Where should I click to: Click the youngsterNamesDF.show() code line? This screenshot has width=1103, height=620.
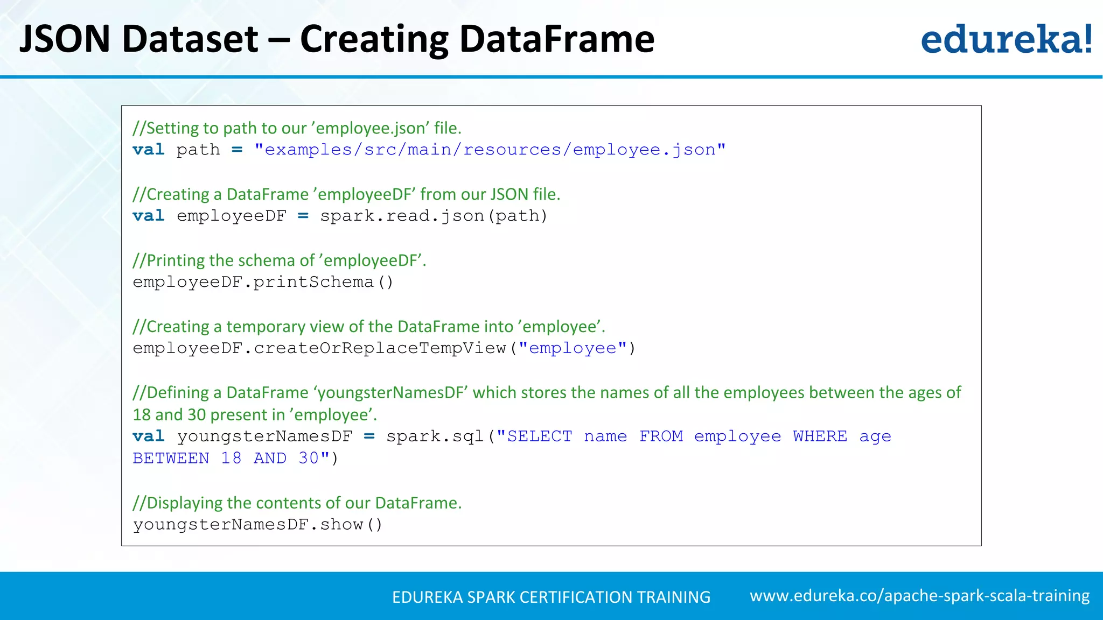point(257,525)
